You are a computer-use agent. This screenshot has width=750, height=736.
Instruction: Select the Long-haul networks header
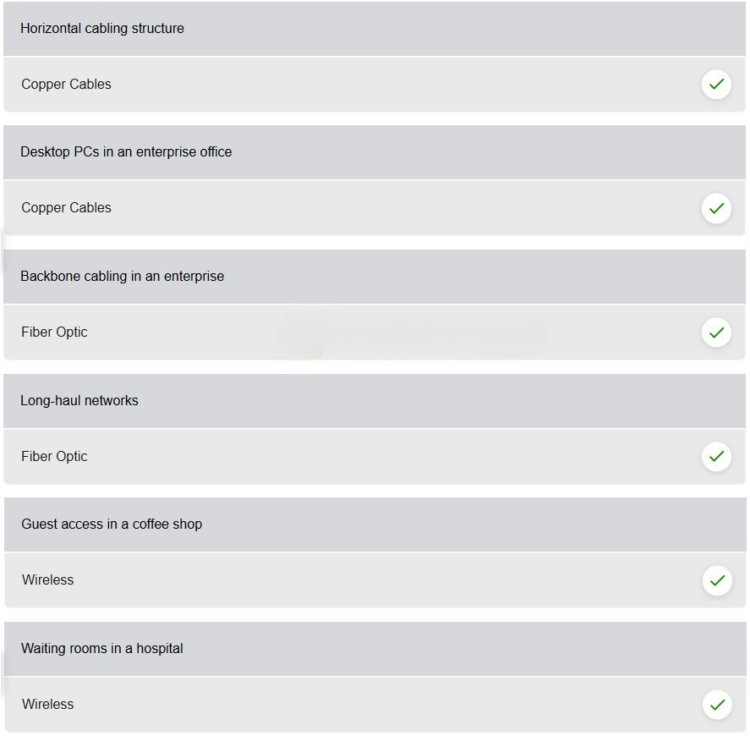tap(375, 401)
